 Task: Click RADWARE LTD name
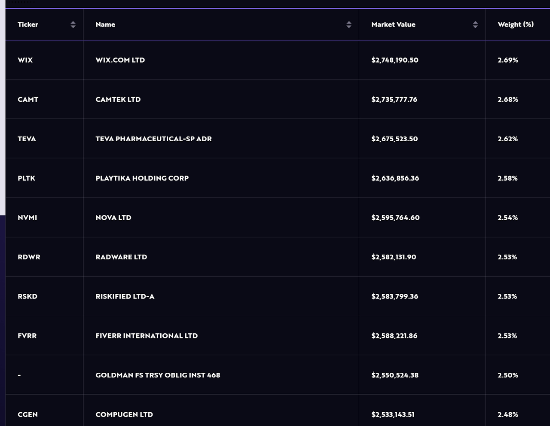121,257
